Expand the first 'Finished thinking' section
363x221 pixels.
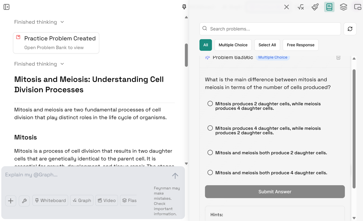coord(39,22)
